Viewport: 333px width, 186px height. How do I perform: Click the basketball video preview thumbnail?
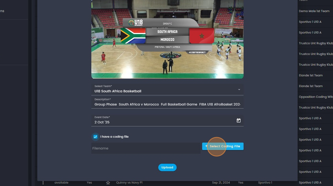(x=167, y=39)
